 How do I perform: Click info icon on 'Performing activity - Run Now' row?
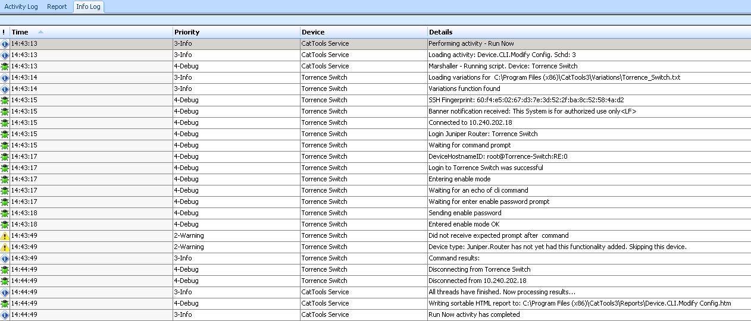click(x=5, y=44)
